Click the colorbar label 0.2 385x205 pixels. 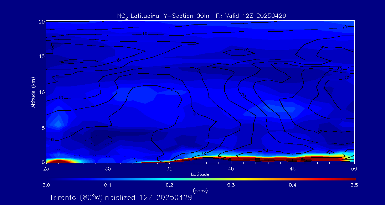coord(170,185)
